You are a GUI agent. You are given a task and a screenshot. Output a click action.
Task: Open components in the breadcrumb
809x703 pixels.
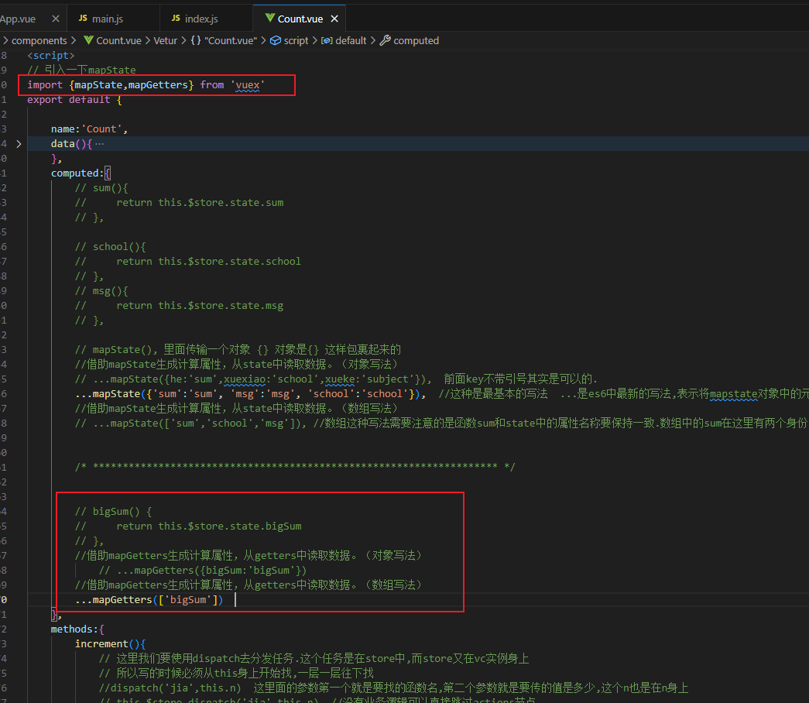point(39,41)
